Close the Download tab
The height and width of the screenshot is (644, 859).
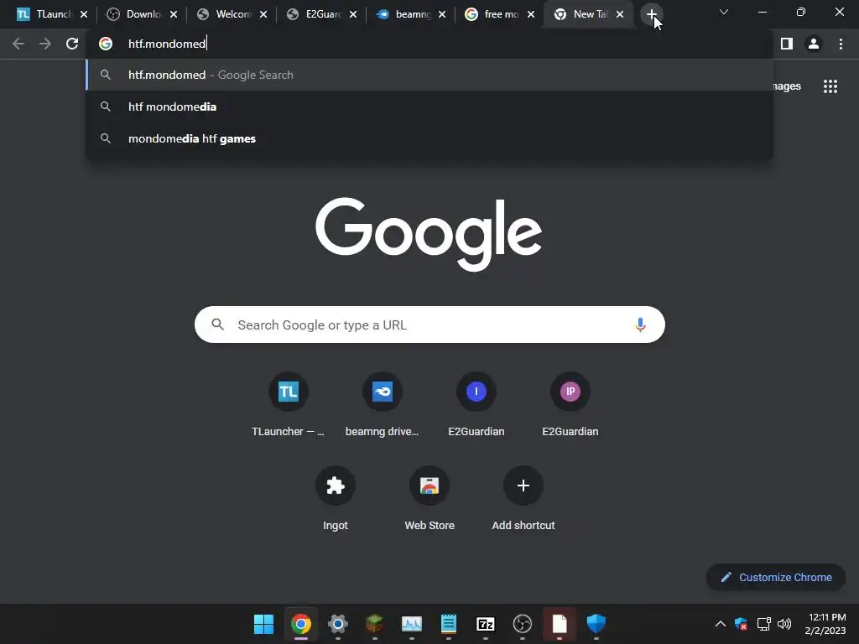click(x=174, y=14)
